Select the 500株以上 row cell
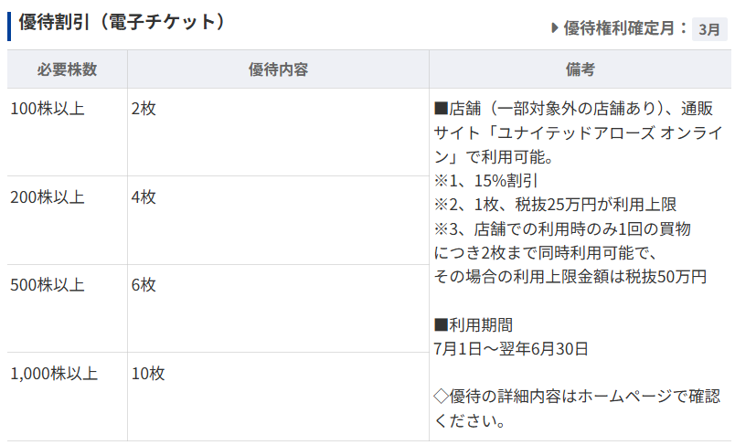 [48, 285]
